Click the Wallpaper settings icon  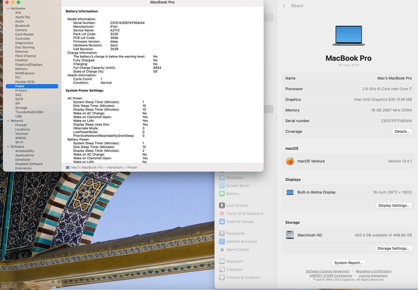pyautogui.click(x=222, y=178)
